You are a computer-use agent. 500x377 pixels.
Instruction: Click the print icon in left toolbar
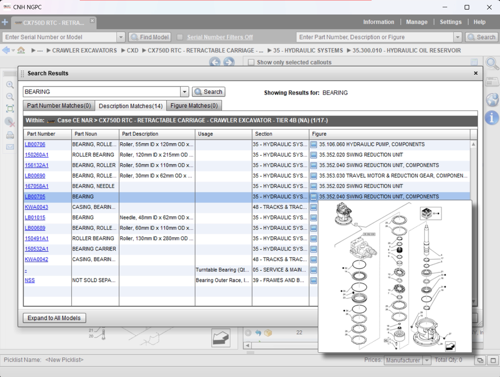pos(10,135)
